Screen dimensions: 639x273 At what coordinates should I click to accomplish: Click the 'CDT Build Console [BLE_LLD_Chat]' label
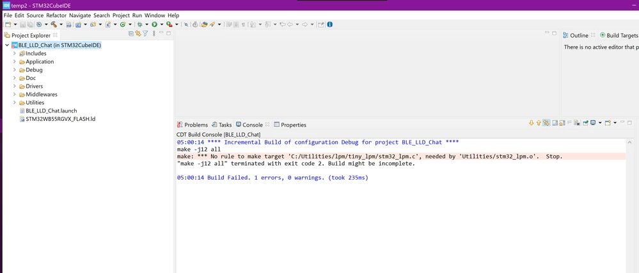218,134
